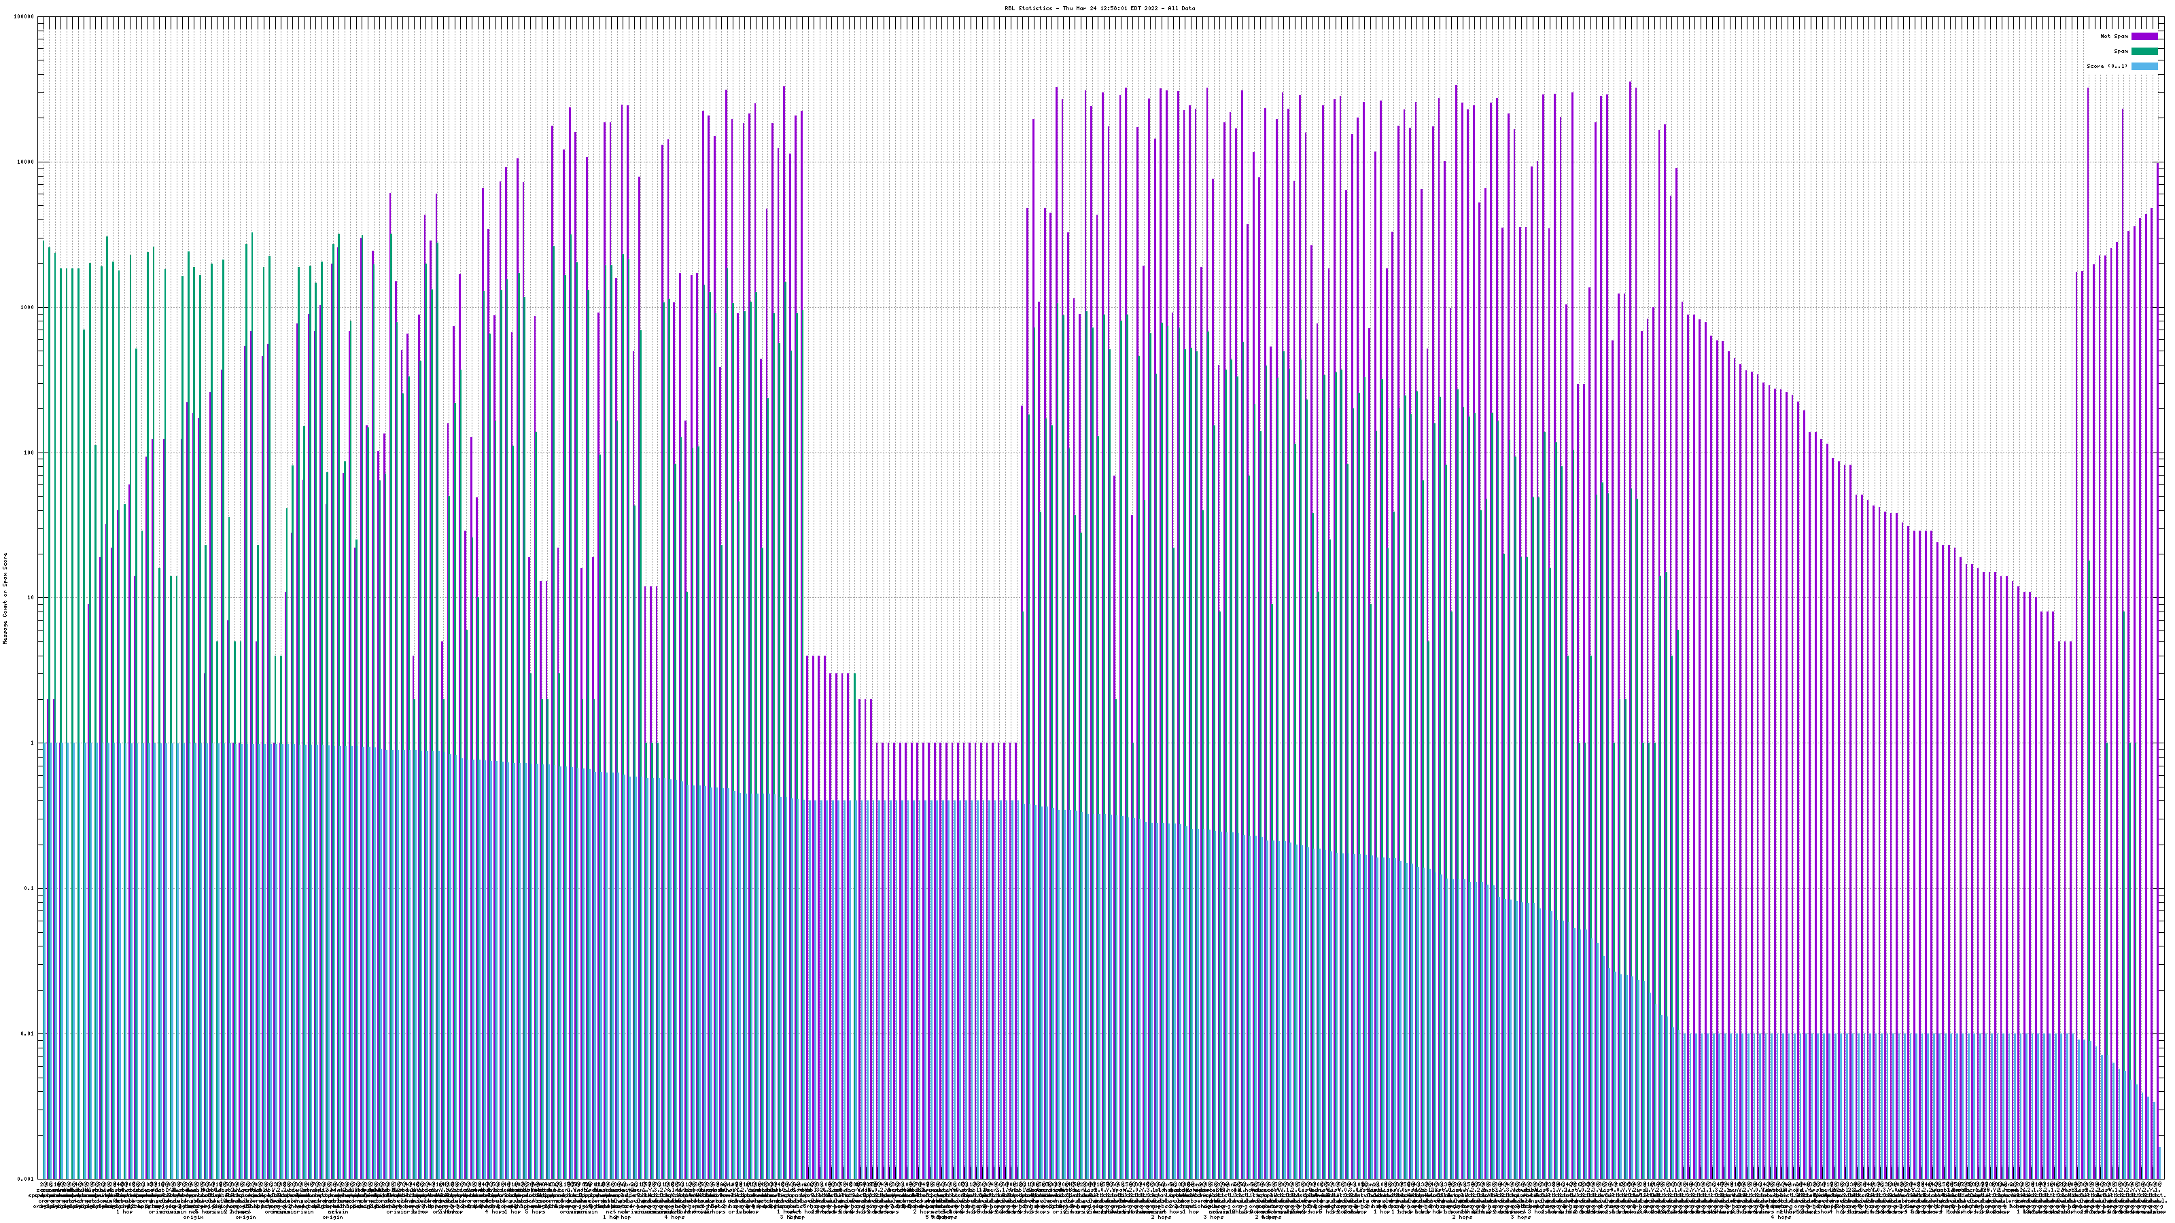Click the 10 y-axis tick label
The width and height of the screenshot is (2175, 1223).
(x=31, y=598)
